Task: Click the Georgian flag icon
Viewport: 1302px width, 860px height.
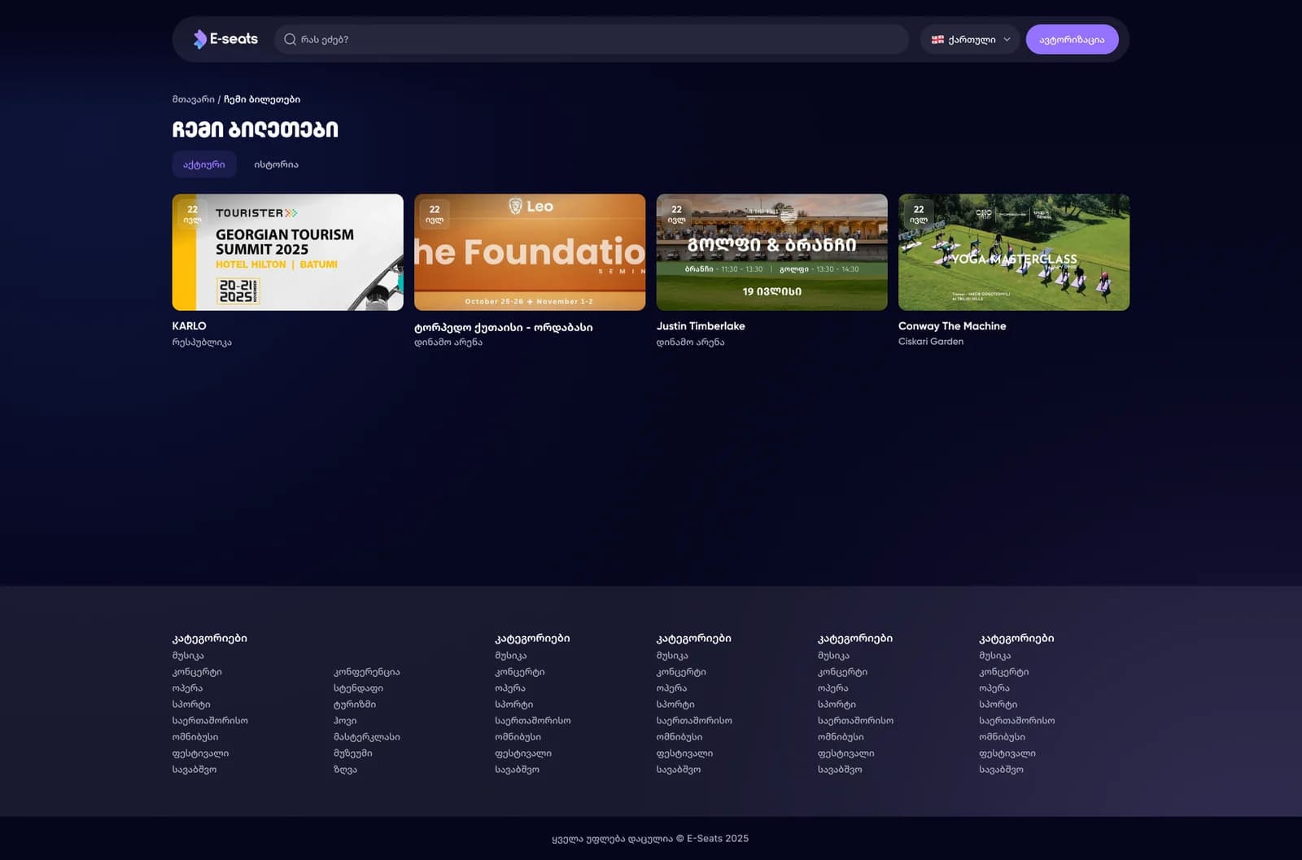Action: pos(937,39)
